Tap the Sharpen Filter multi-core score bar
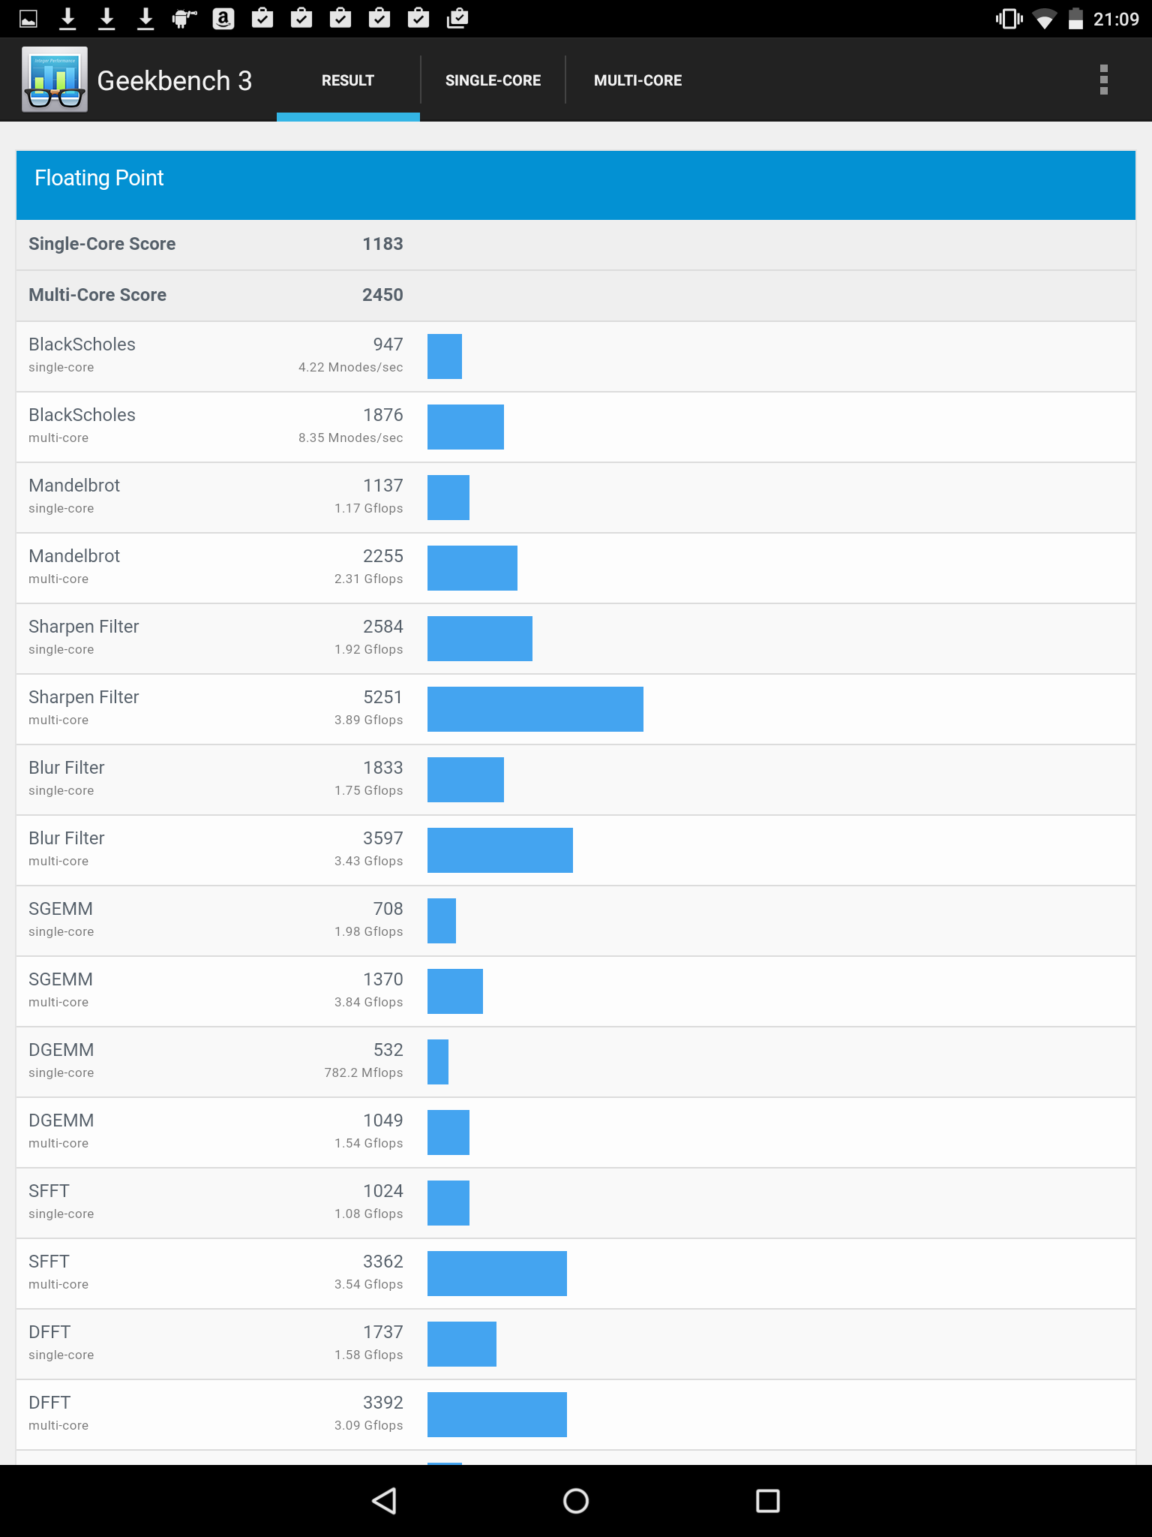Image resolution: width=1152 pixels, height=1537 pixels. 535,709
